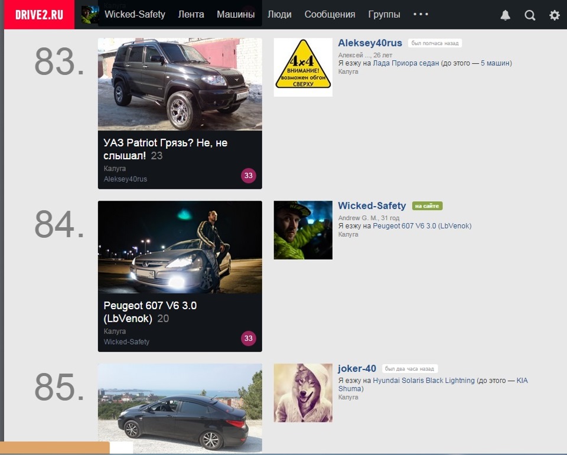Image resolution: width=567 pixels, height=455 pixels.
Task: Click Andrew G. M., 31 год text
Action: [x=369, y=218]
